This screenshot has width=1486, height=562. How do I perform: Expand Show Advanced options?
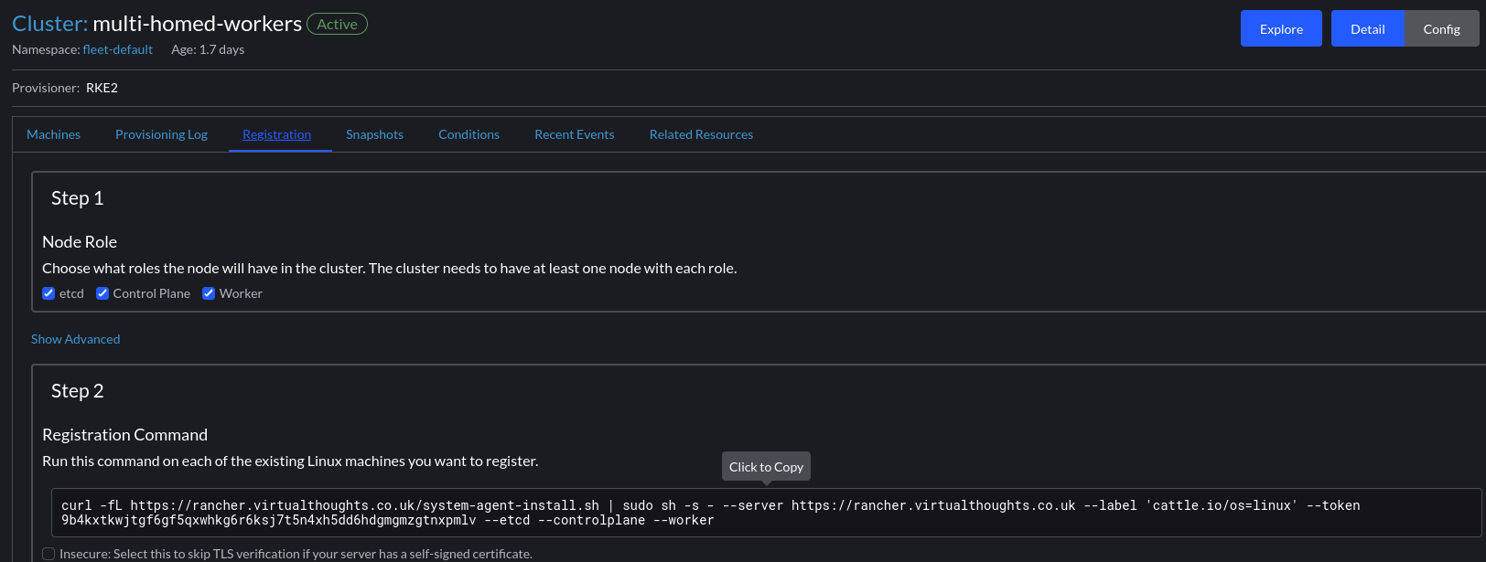75,339
